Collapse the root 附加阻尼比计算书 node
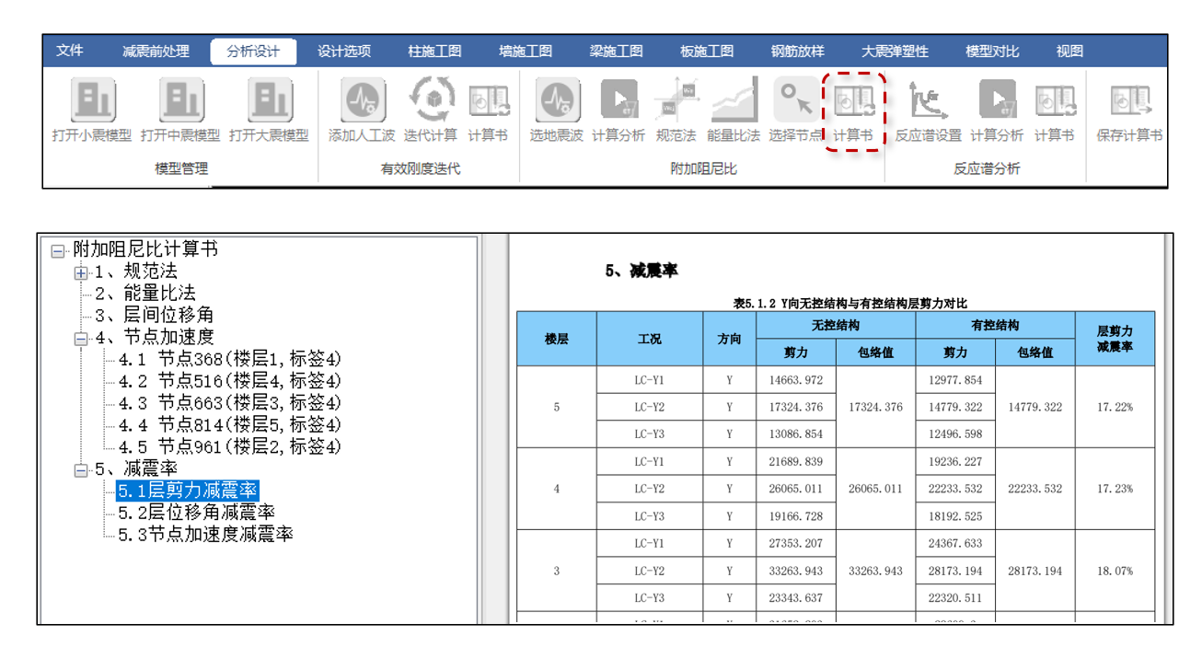1202x647 pixels. tap(59, 251)
